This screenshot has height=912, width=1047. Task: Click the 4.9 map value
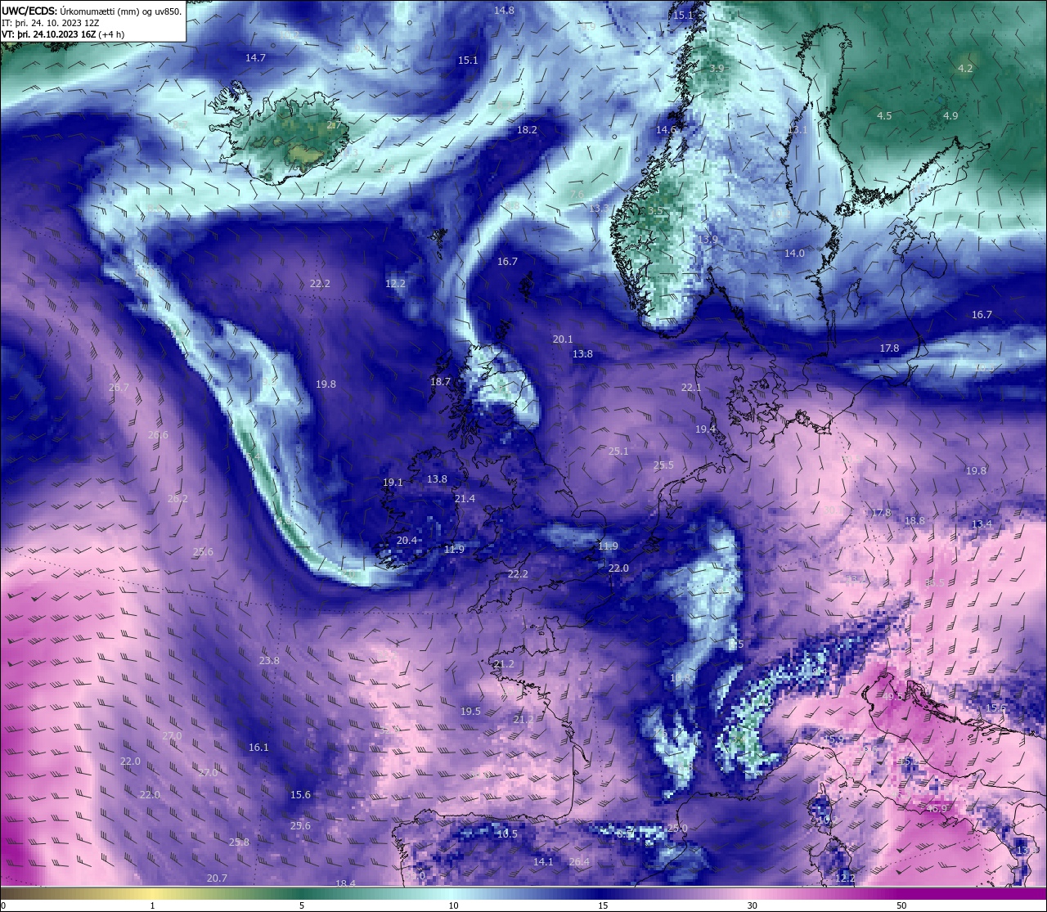(x=950, y=116)
